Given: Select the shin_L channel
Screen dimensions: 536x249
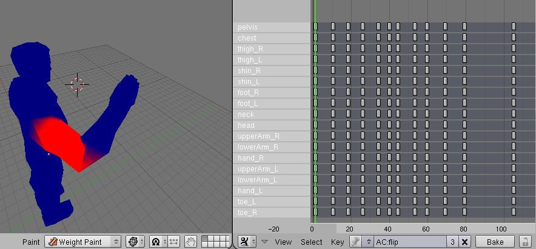Looking at the screenshot, I should coord(272,82).
